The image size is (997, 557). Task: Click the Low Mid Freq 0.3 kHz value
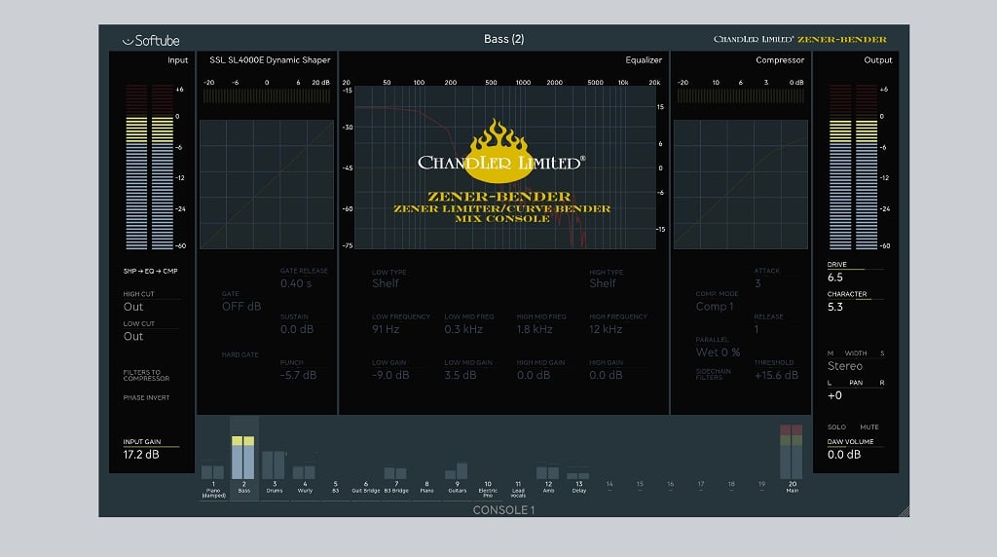click(x=462, y=329)
